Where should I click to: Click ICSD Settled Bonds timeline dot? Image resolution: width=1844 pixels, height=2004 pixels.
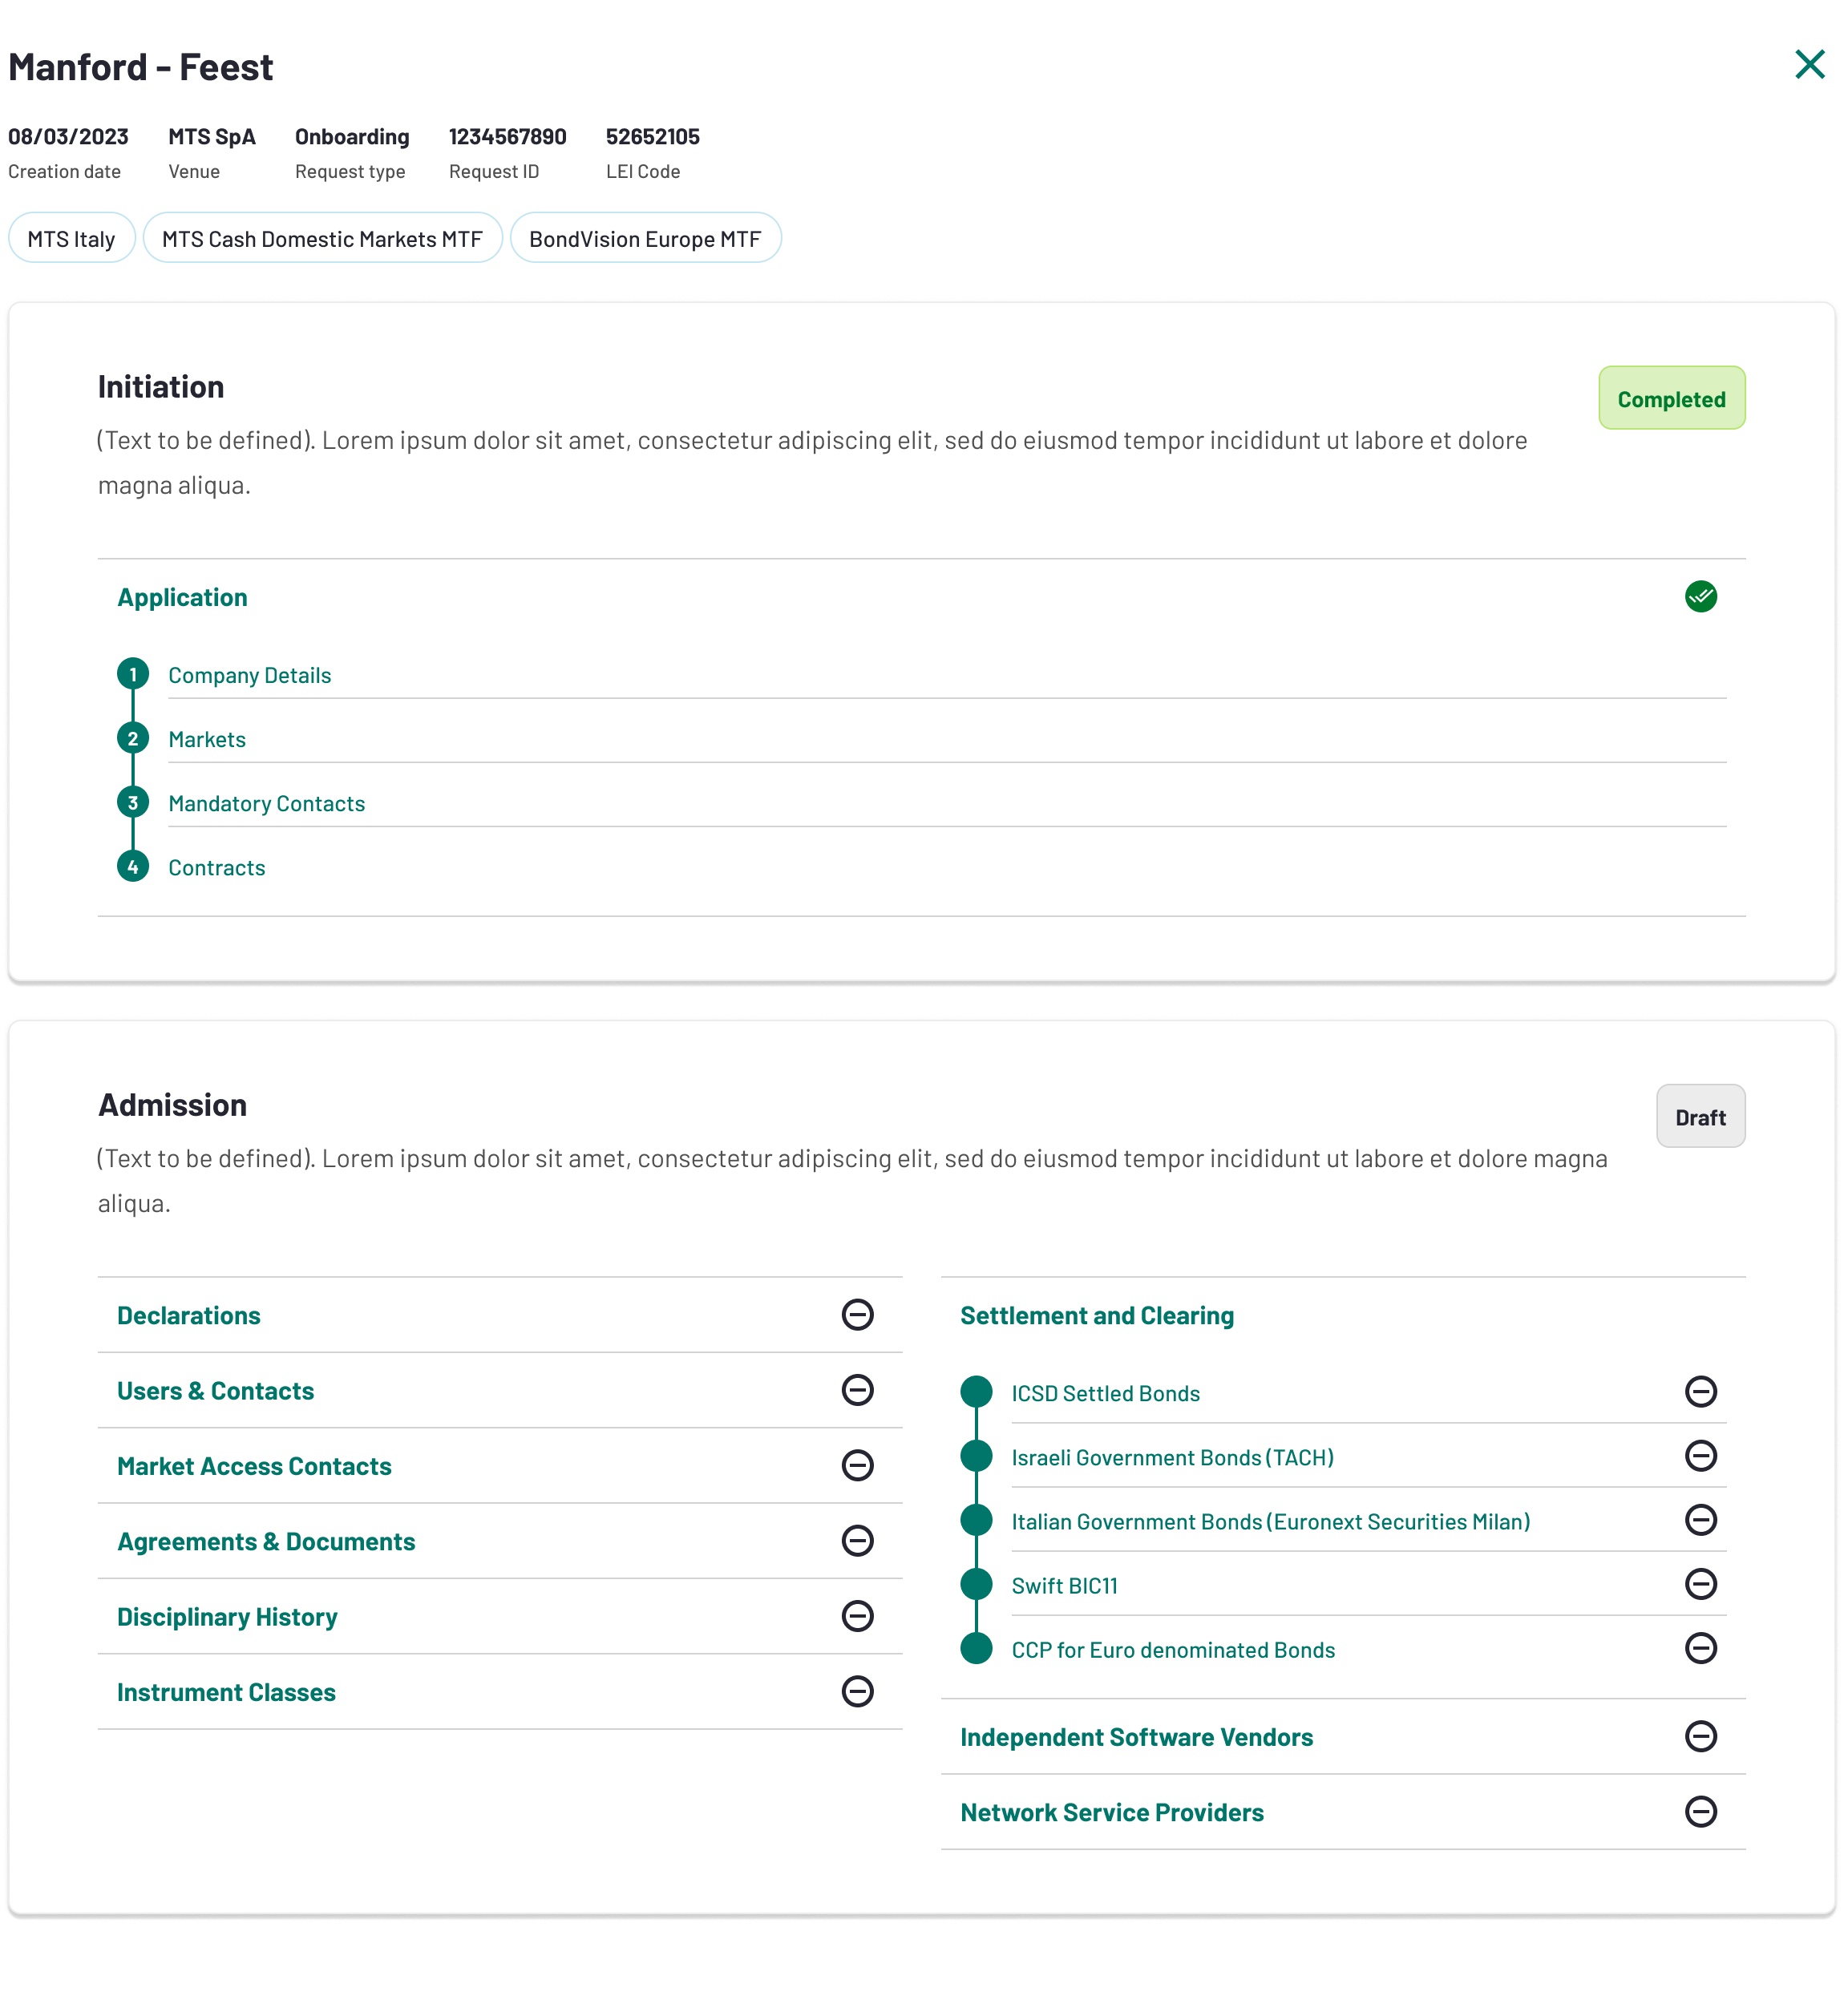(x=976, y=1392)
